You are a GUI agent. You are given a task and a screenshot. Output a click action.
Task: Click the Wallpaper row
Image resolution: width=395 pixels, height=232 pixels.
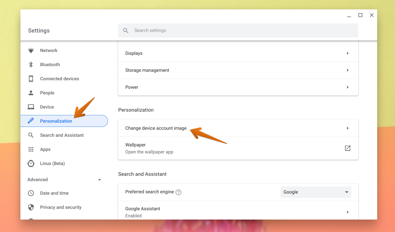point(238,148)
